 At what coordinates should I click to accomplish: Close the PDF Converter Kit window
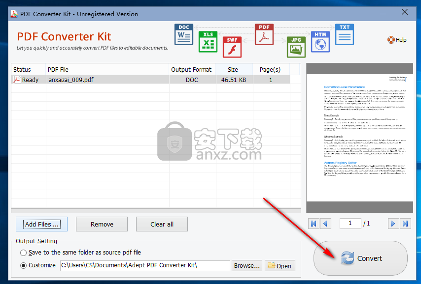(x=405, y=12)
